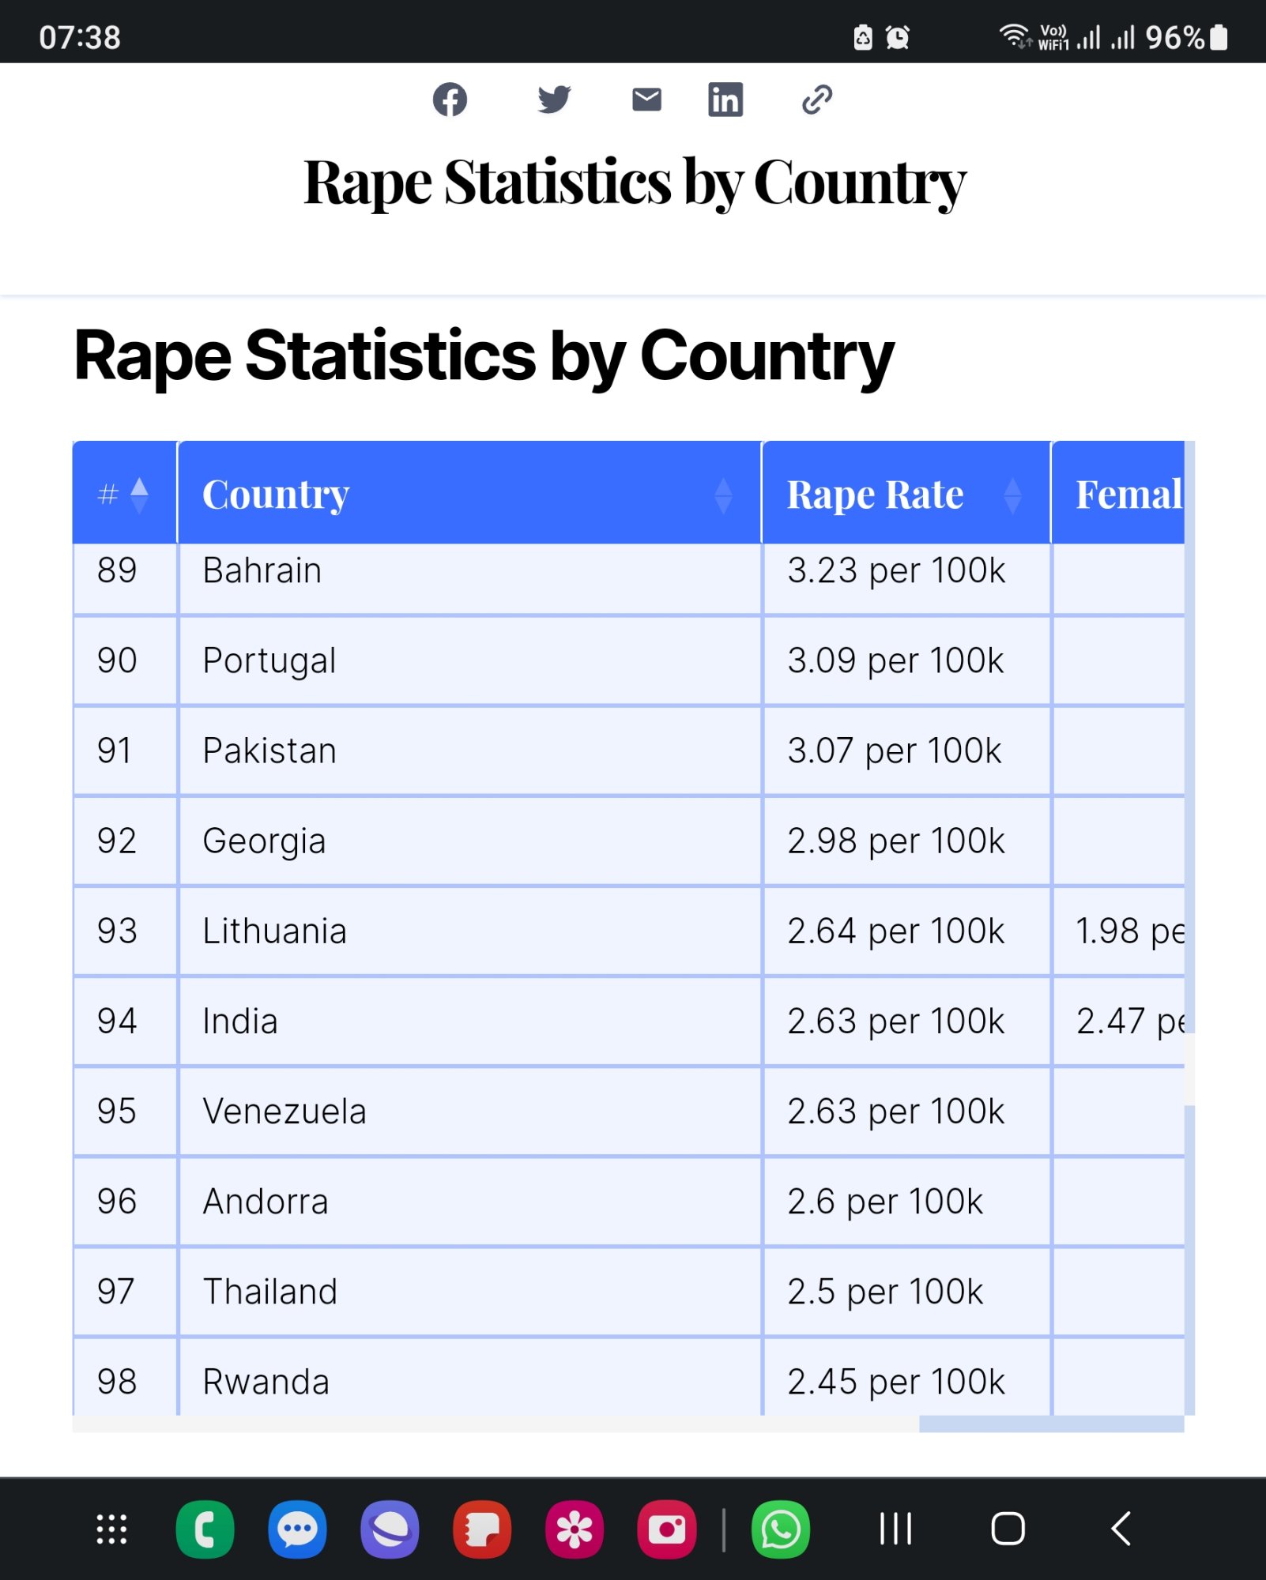1266x1580 pixels.
Task: Open WhatsApp from the bottom dock
Action: pos(780,1529)
